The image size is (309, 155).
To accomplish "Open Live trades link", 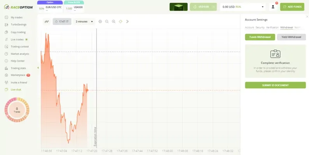I will pyautogui.click(x=17, y=40).
